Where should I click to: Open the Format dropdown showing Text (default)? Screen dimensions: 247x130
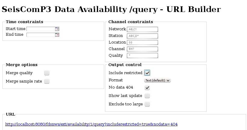(157, 80)
